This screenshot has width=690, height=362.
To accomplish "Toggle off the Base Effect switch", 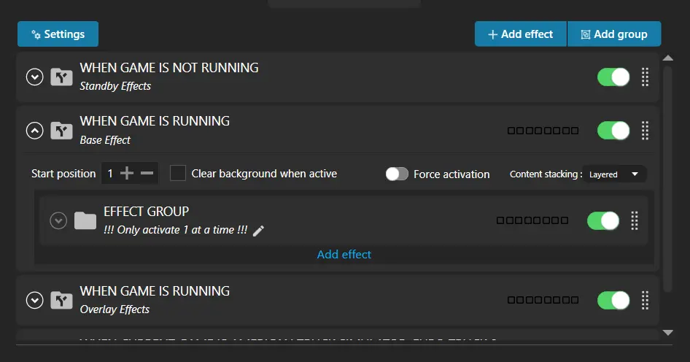I will coord(613,131).
